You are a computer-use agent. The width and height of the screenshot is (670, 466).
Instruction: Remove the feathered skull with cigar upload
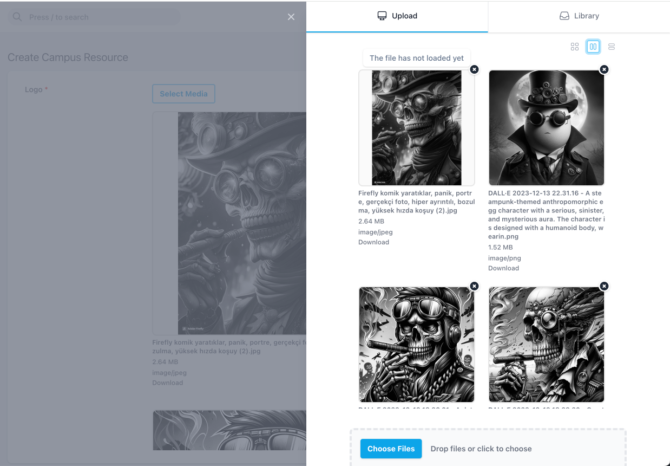pyautogui.click(x=604, y=286)
